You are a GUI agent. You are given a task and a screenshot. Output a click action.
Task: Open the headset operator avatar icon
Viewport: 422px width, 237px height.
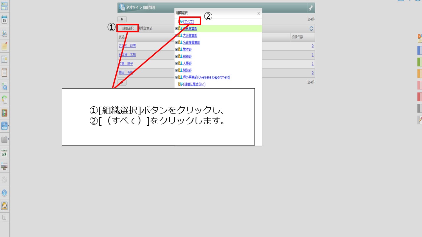pos(5,206)
